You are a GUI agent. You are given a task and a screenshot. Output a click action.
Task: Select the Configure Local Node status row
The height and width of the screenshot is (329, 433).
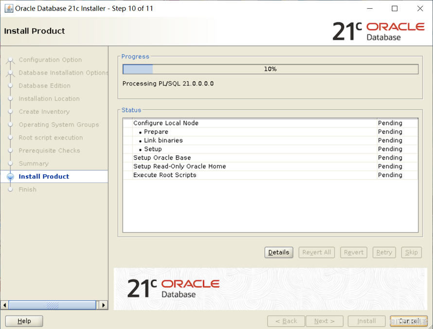click(271, 123)
